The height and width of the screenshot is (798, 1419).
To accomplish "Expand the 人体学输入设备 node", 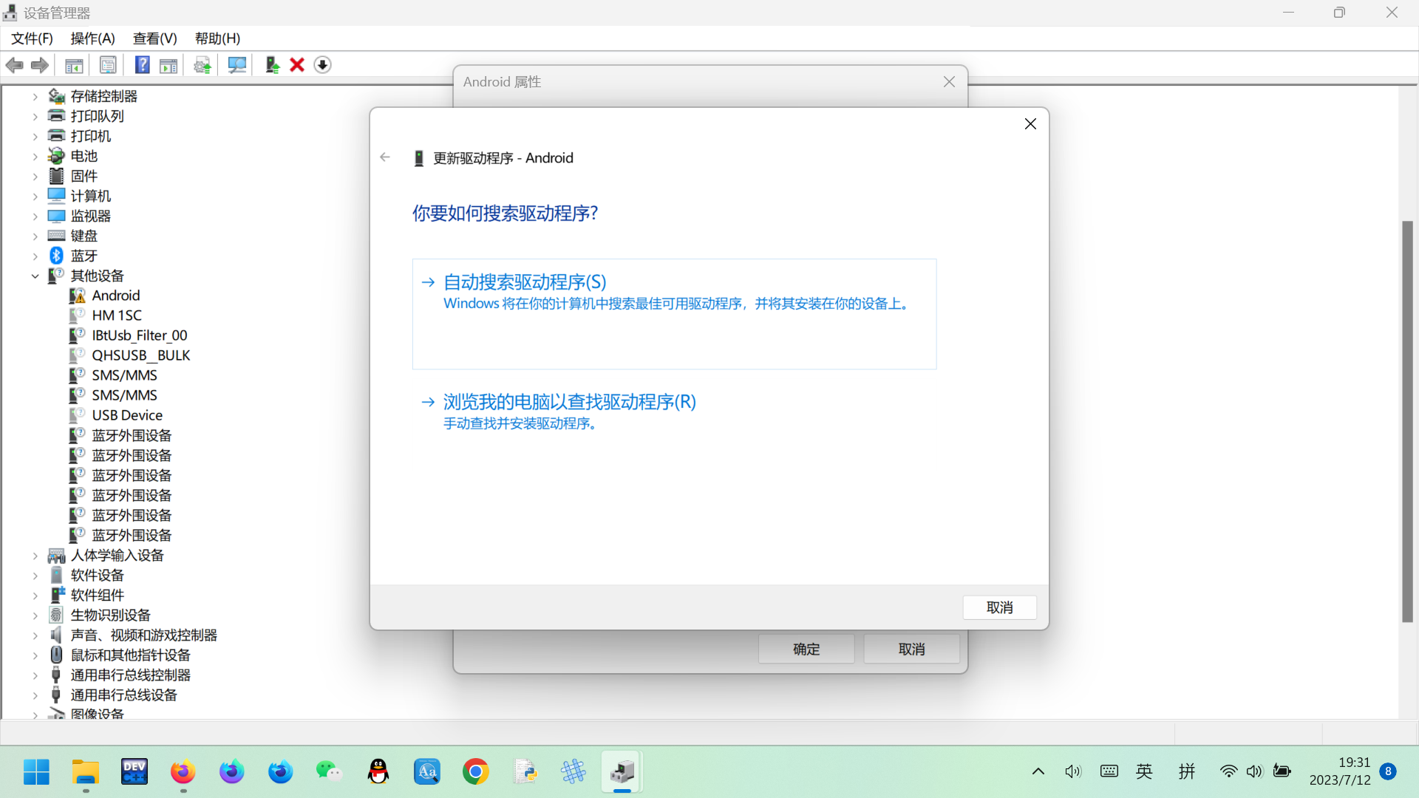I will coord(35,556).
